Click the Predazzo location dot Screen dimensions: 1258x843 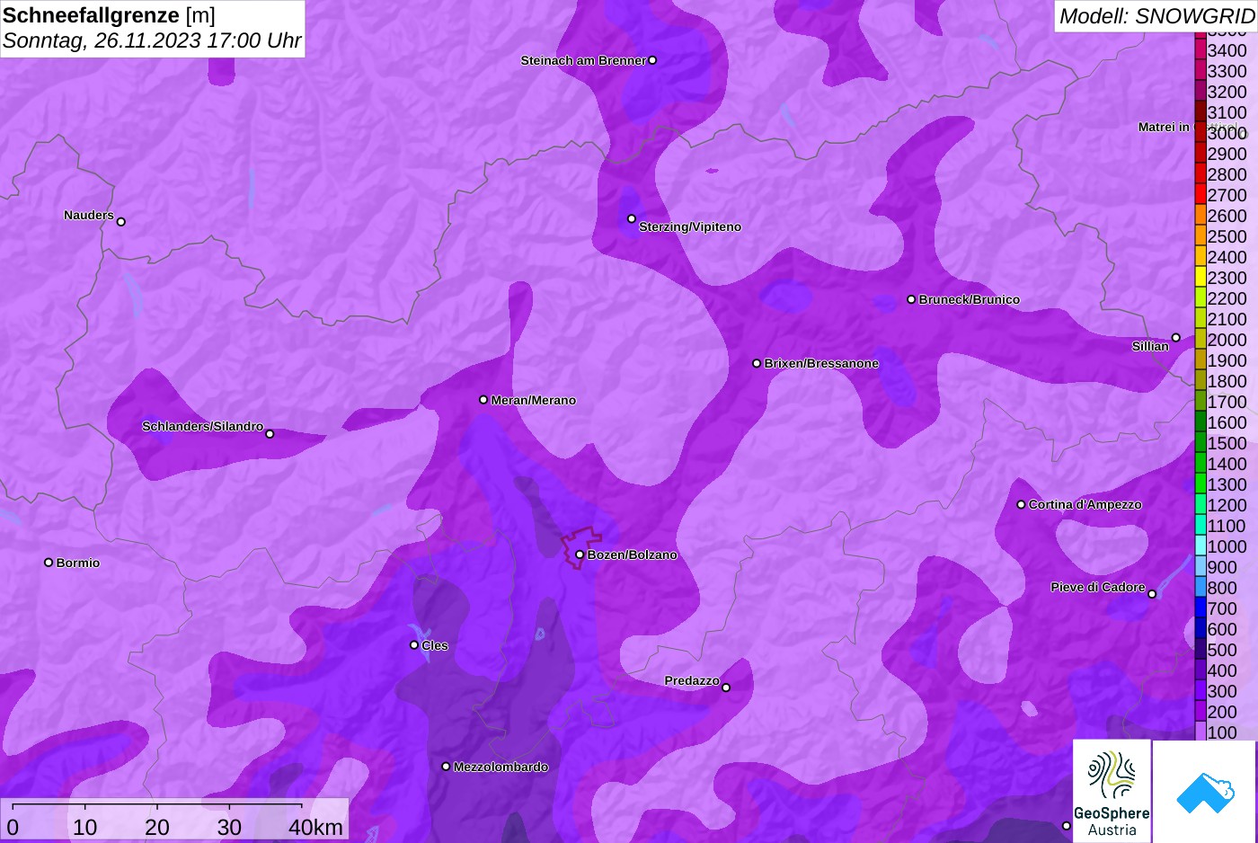726,688
